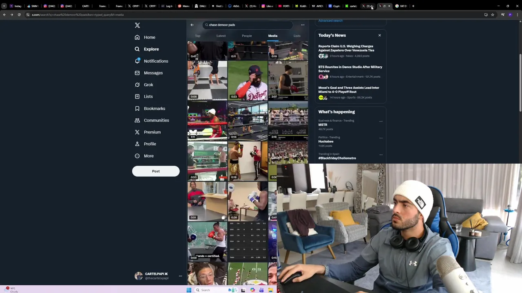Click the CARTELPAPI profile avatar
Viewport: 522px width, 293px height.
click(x=139, y=276)
